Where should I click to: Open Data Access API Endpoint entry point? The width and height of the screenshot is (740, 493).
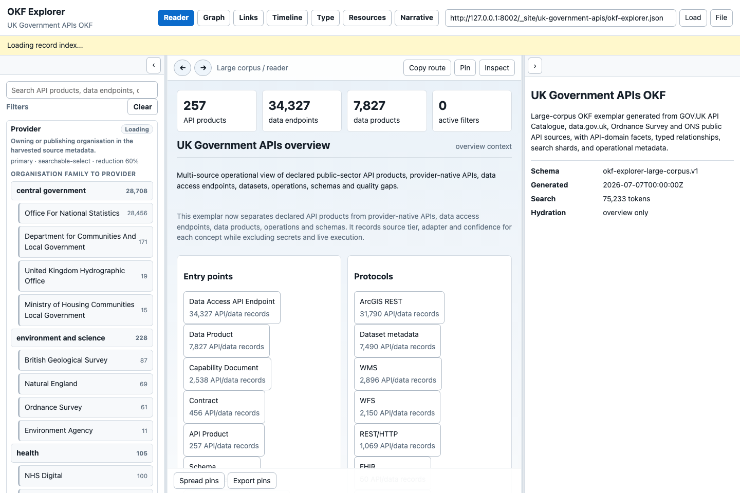pyautogui.click(x=232, y=308)
